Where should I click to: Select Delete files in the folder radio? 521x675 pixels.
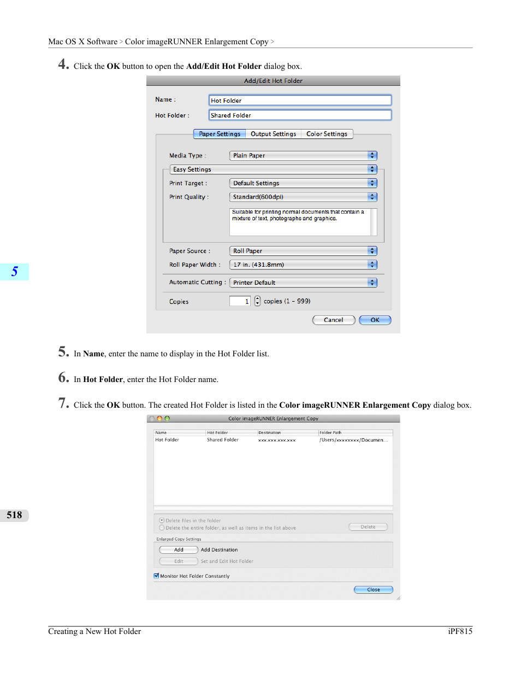[162, 520]
